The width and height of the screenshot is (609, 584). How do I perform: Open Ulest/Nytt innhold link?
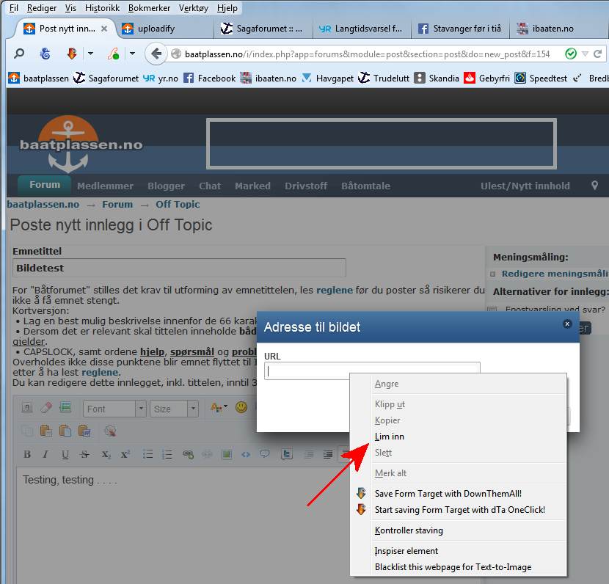click(525, 186)
